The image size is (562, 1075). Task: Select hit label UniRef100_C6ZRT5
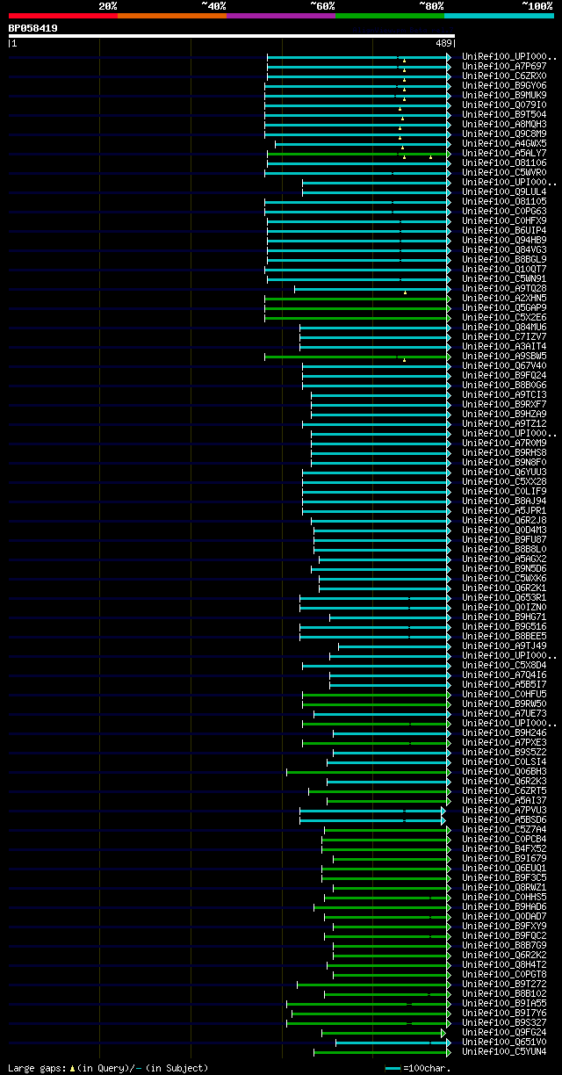[504, 791]
